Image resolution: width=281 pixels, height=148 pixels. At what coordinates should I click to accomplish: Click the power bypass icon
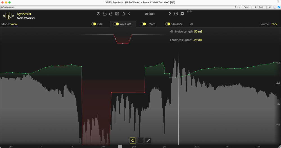pyautogui.click(x=98, y=14)
